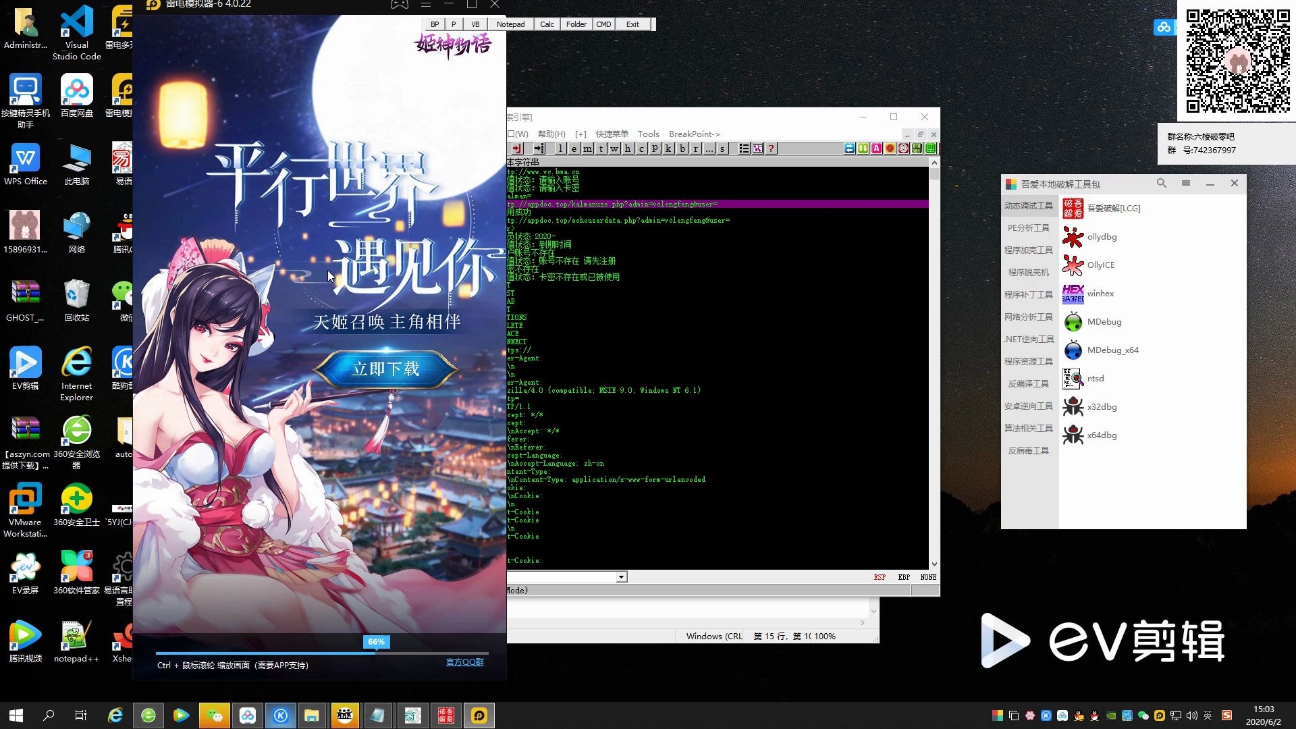Select the PE分析工具 category tab
The width and height of the screenshot is (1296, 729).
[x=1029, y=228]
